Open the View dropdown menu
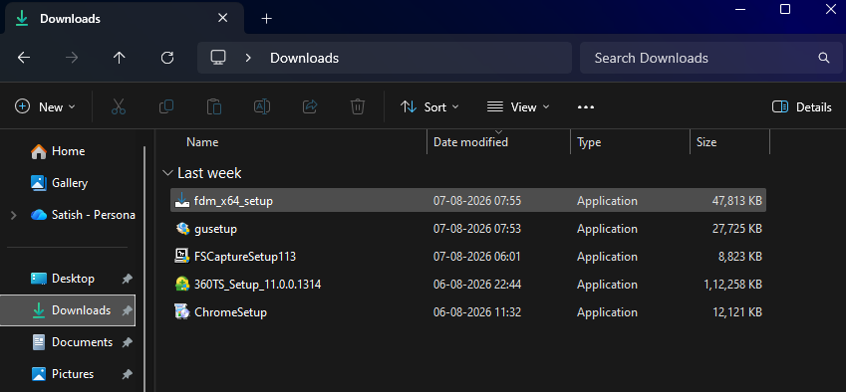846x392 pixels. click(x=517, y=107)
